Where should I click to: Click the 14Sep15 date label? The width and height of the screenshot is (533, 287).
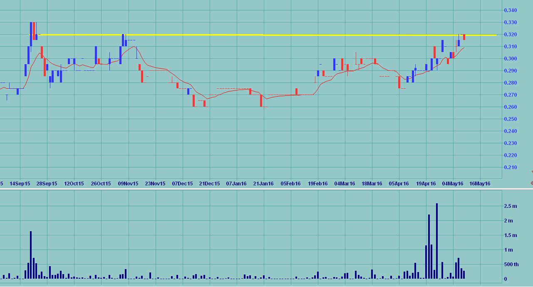(20, 184)
